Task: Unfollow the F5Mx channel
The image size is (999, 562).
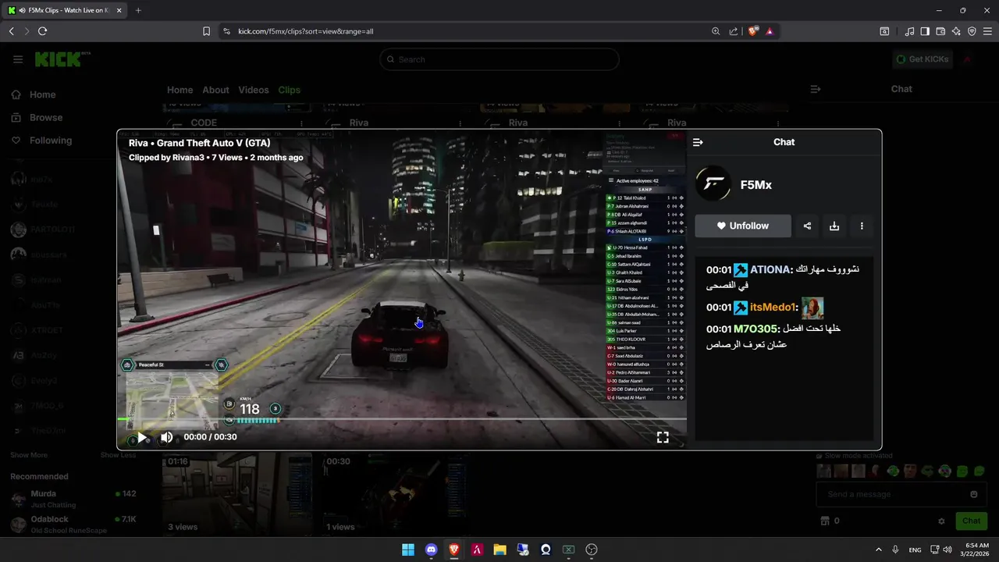Action: coord(743,226)
